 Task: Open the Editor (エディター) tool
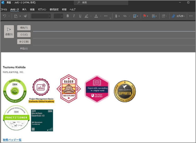(178, 16)
